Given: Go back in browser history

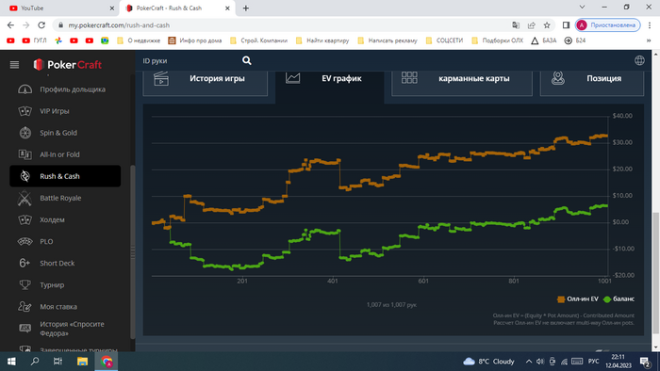Looking at the screenshot, I should (10, 25).
